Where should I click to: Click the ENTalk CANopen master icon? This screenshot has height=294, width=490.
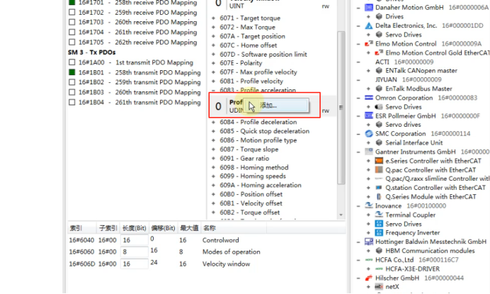[x=379, y=71]
